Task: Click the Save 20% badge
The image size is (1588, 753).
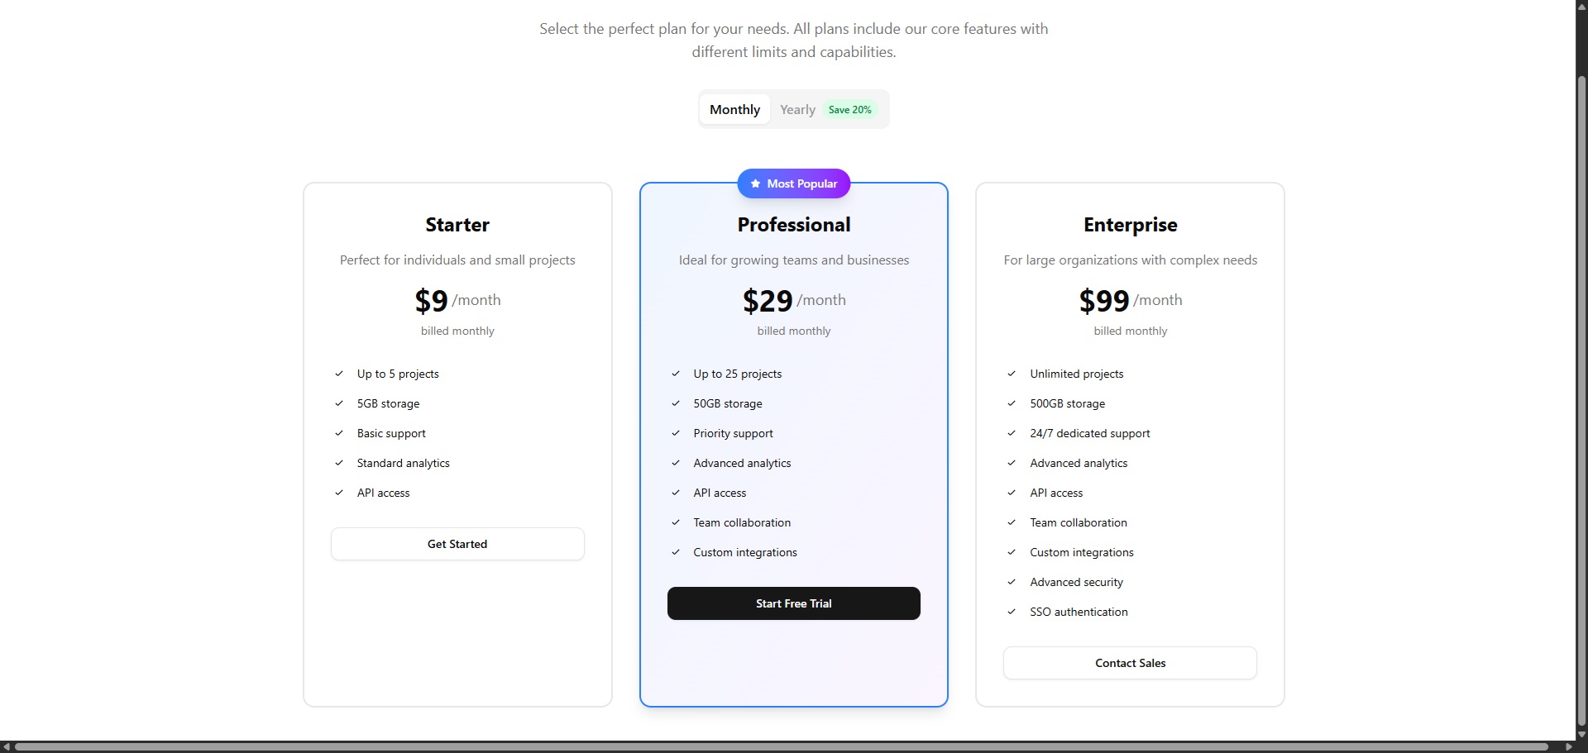Action: [849, 109]
